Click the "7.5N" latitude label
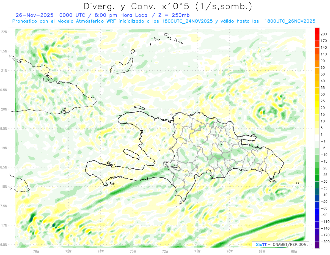 tap(4, 206)
